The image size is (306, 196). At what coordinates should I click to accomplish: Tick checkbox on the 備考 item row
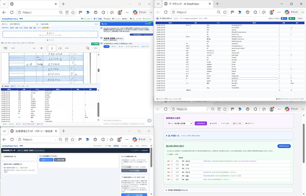click(172, 180)
